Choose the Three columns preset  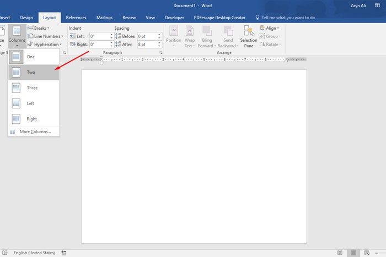[32, 88]
